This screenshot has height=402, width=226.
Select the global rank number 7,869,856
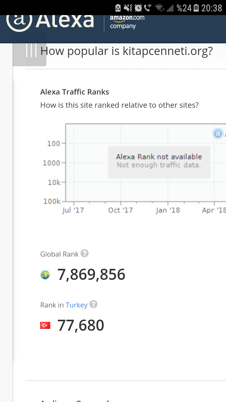tap(91, 274)
